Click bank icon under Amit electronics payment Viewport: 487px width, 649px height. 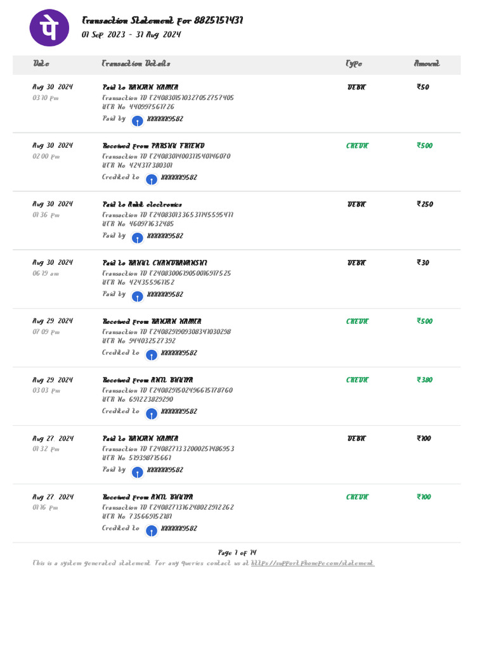coord(137,237)
